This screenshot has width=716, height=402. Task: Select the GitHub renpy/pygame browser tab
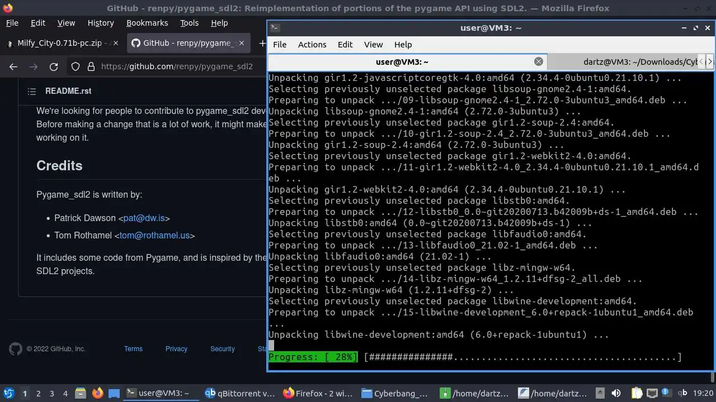[x=188, y=43]
